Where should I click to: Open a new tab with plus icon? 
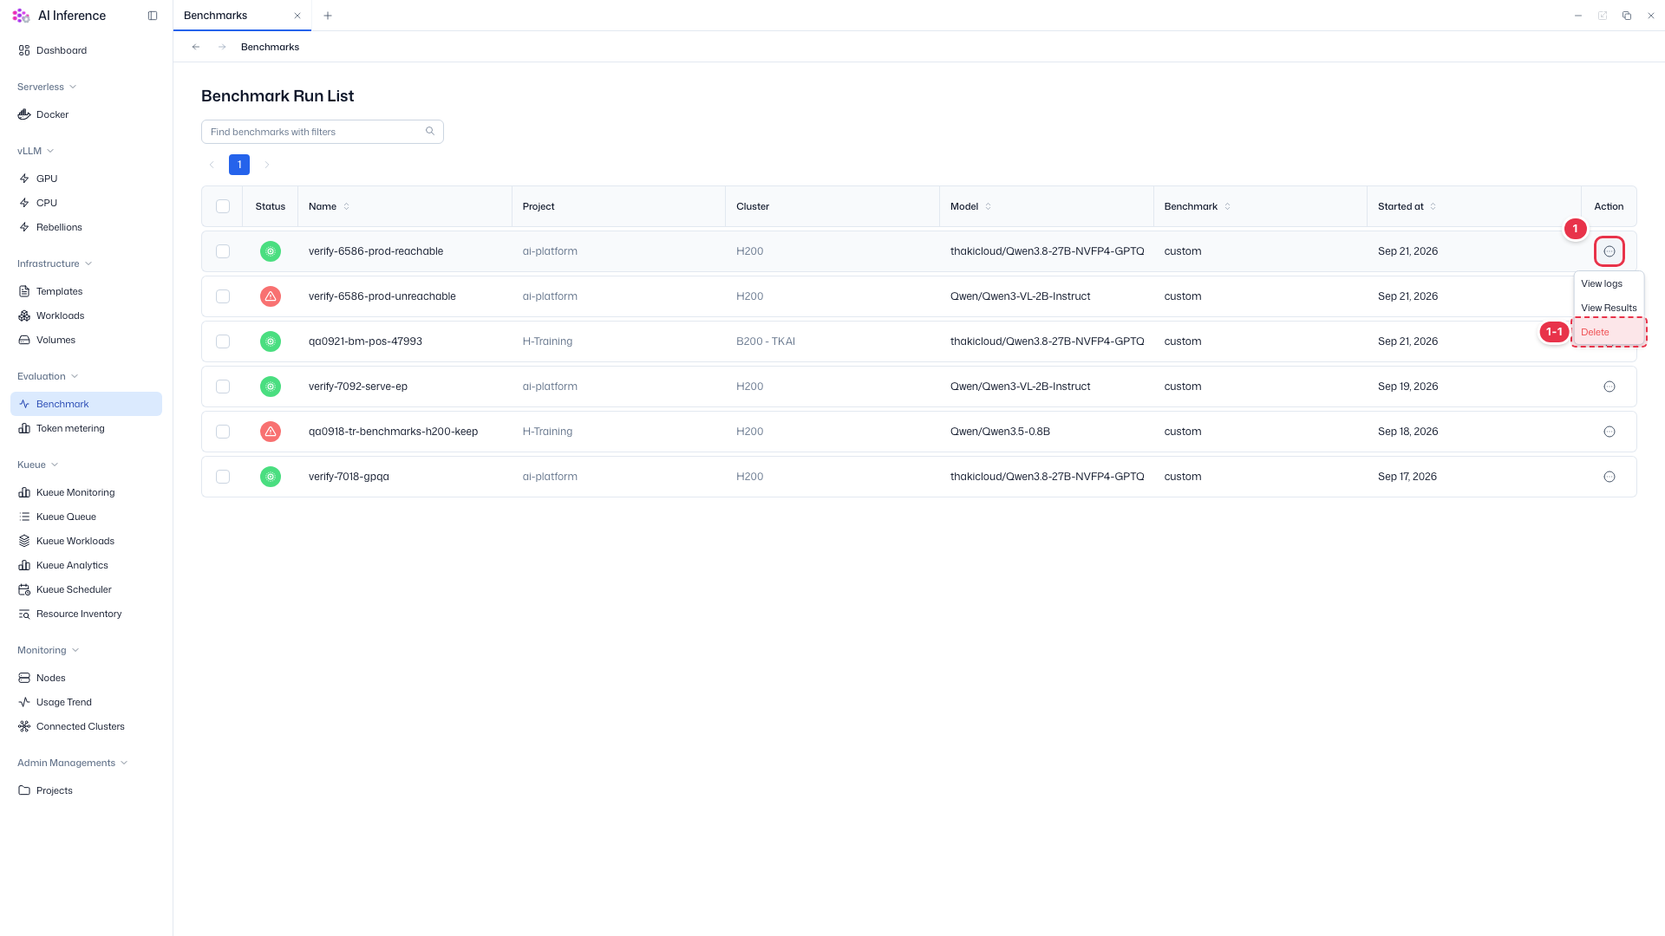328,16
